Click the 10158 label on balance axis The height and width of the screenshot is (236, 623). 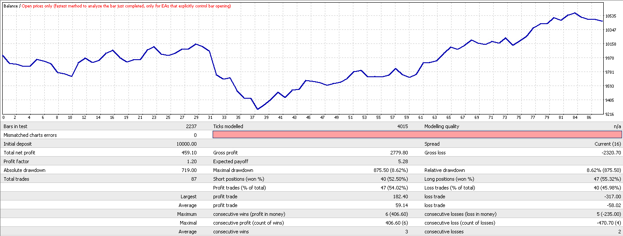coord(612,44)
